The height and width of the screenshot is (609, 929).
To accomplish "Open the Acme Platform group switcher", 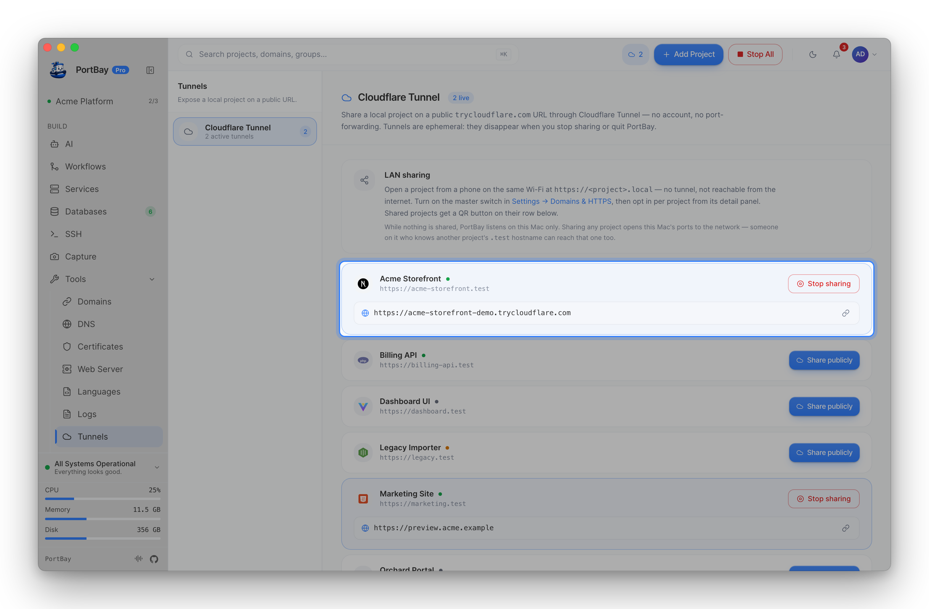I will pos(103,101).
